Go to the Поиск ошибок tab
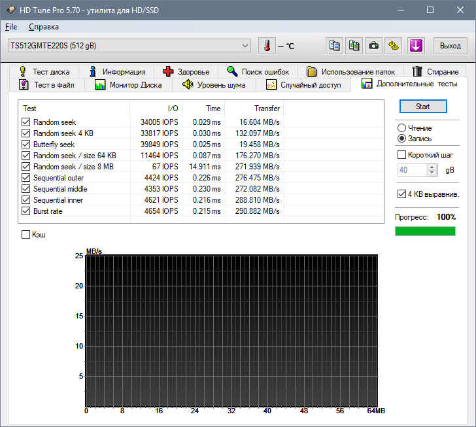476x427 pixels. pyautogui.click(x=258, y=72)
